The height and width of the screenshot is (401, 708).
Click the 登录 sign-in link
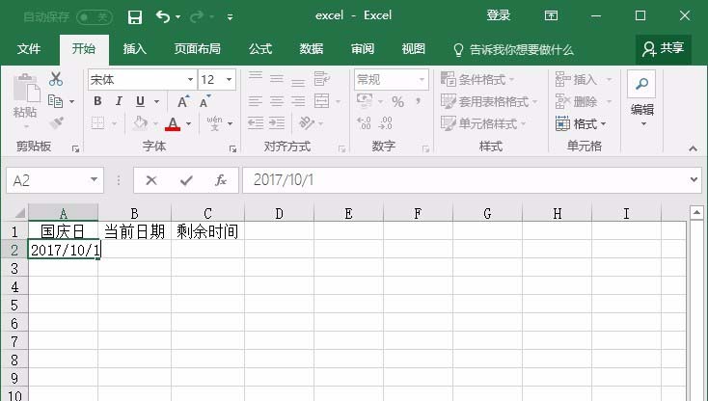499,16
